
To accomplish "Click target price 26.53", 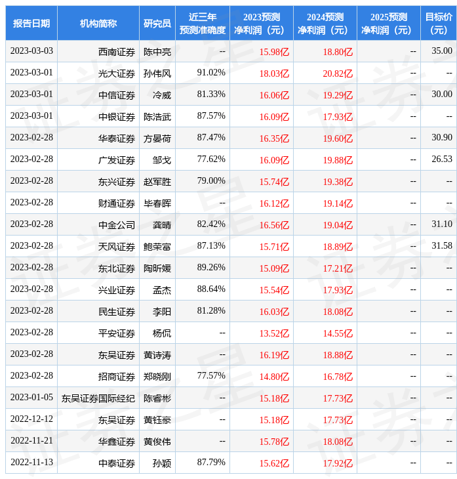I will coord(442,159).
